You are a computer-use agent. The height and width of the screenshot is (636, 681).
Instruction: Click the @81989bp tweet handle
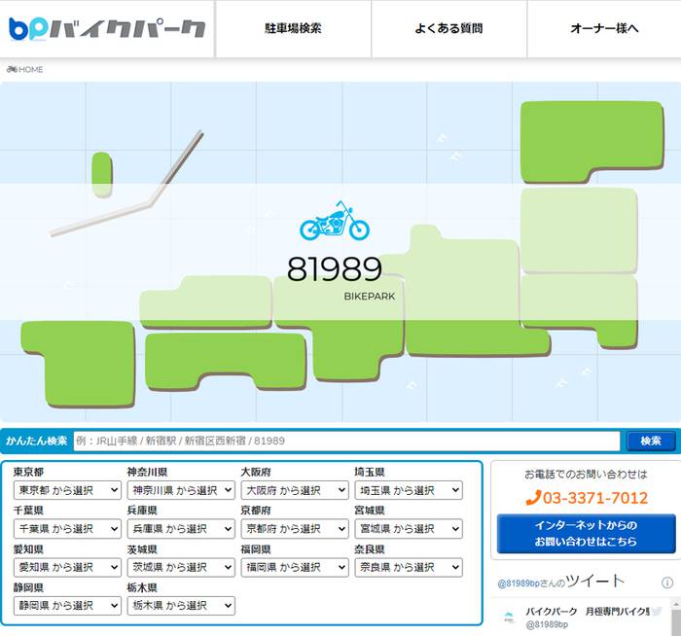547,624
